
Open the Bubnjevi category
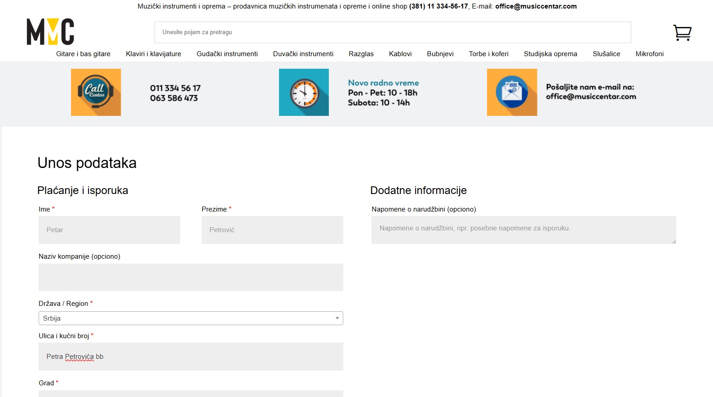point(440,54)
